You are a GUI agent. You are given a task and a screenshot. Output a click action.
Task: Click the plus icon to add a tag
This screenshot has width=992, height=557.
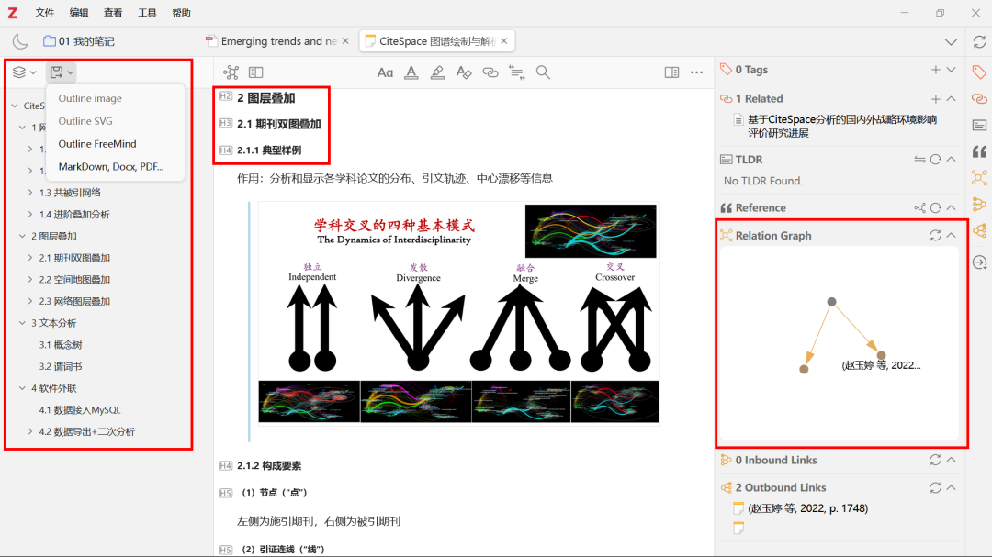click(x=935, y=70)
